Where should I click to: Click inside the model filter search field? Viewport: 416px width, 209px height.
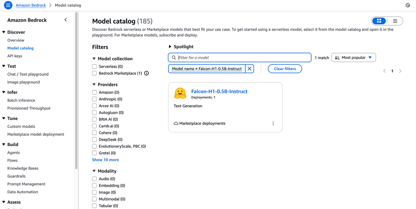pyautogui.click(x=240, y=57)
